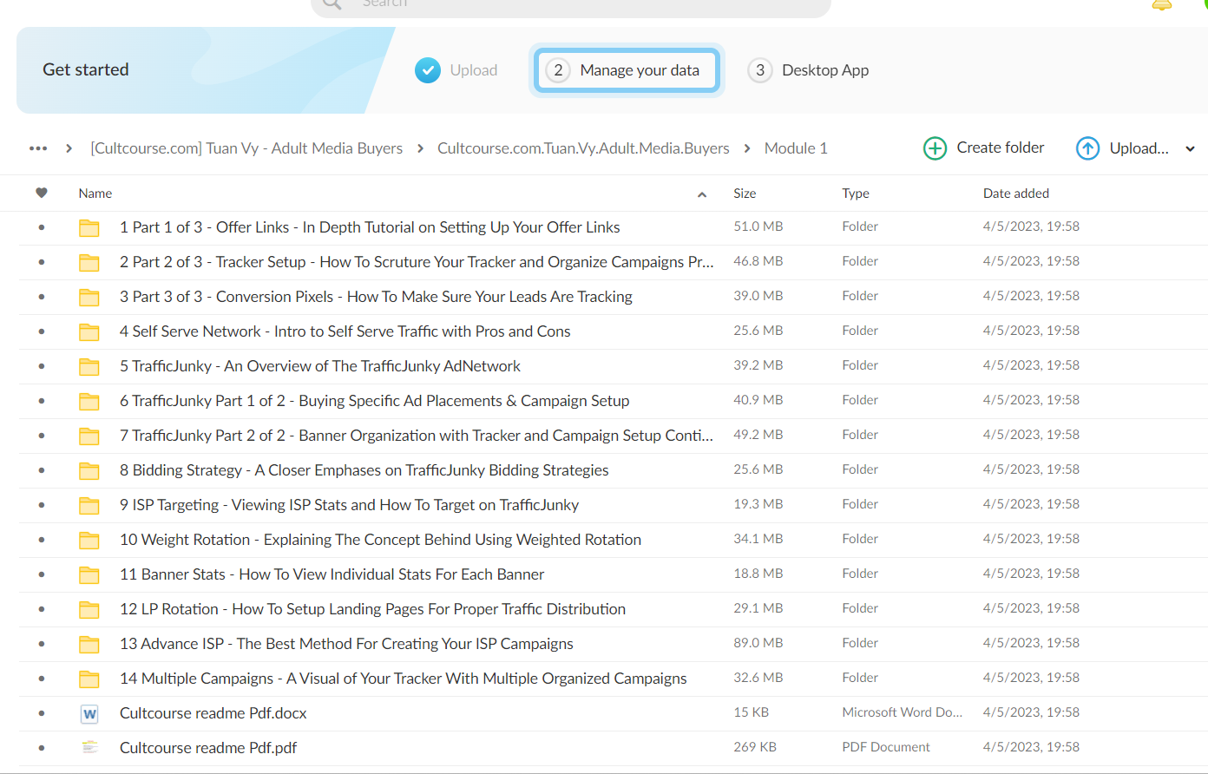Open 11 Banner Stats folder name
The height and width of the screenshot is (774, 1208).
(x=332, y=574)
